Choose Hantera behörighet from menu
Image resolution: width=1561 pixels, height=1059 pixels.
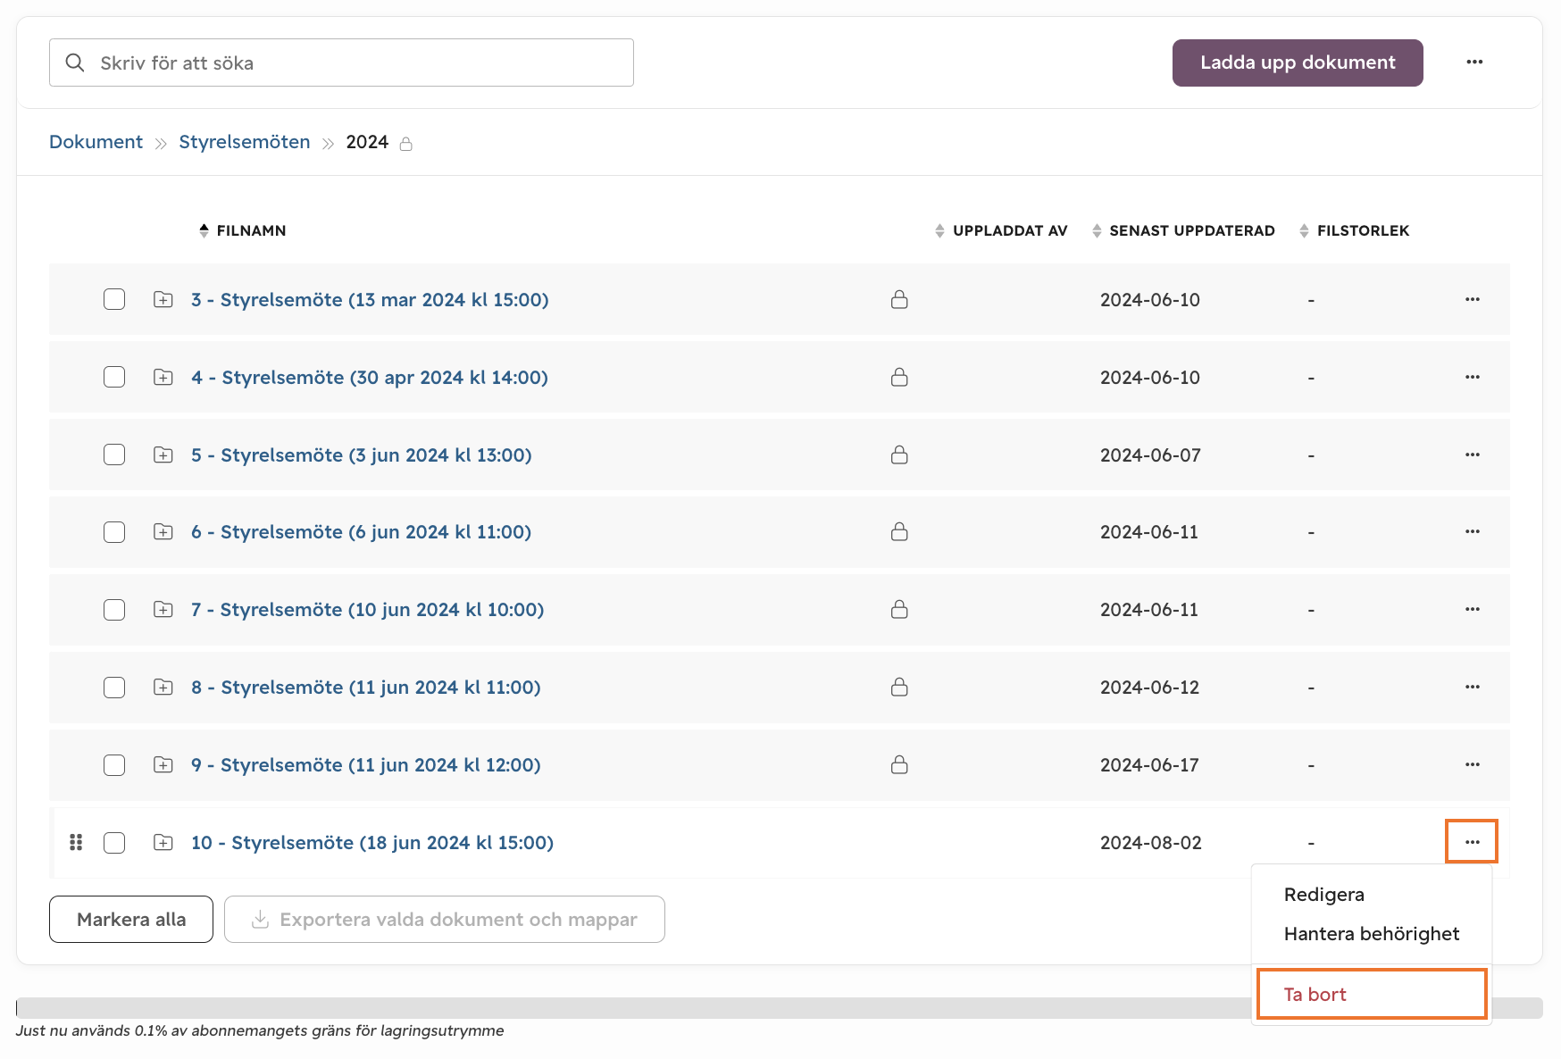[1372, 934]
